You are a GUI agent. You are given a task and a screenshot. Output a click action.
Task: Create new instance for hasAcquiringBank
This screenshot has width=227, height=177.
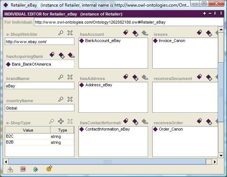52,55
